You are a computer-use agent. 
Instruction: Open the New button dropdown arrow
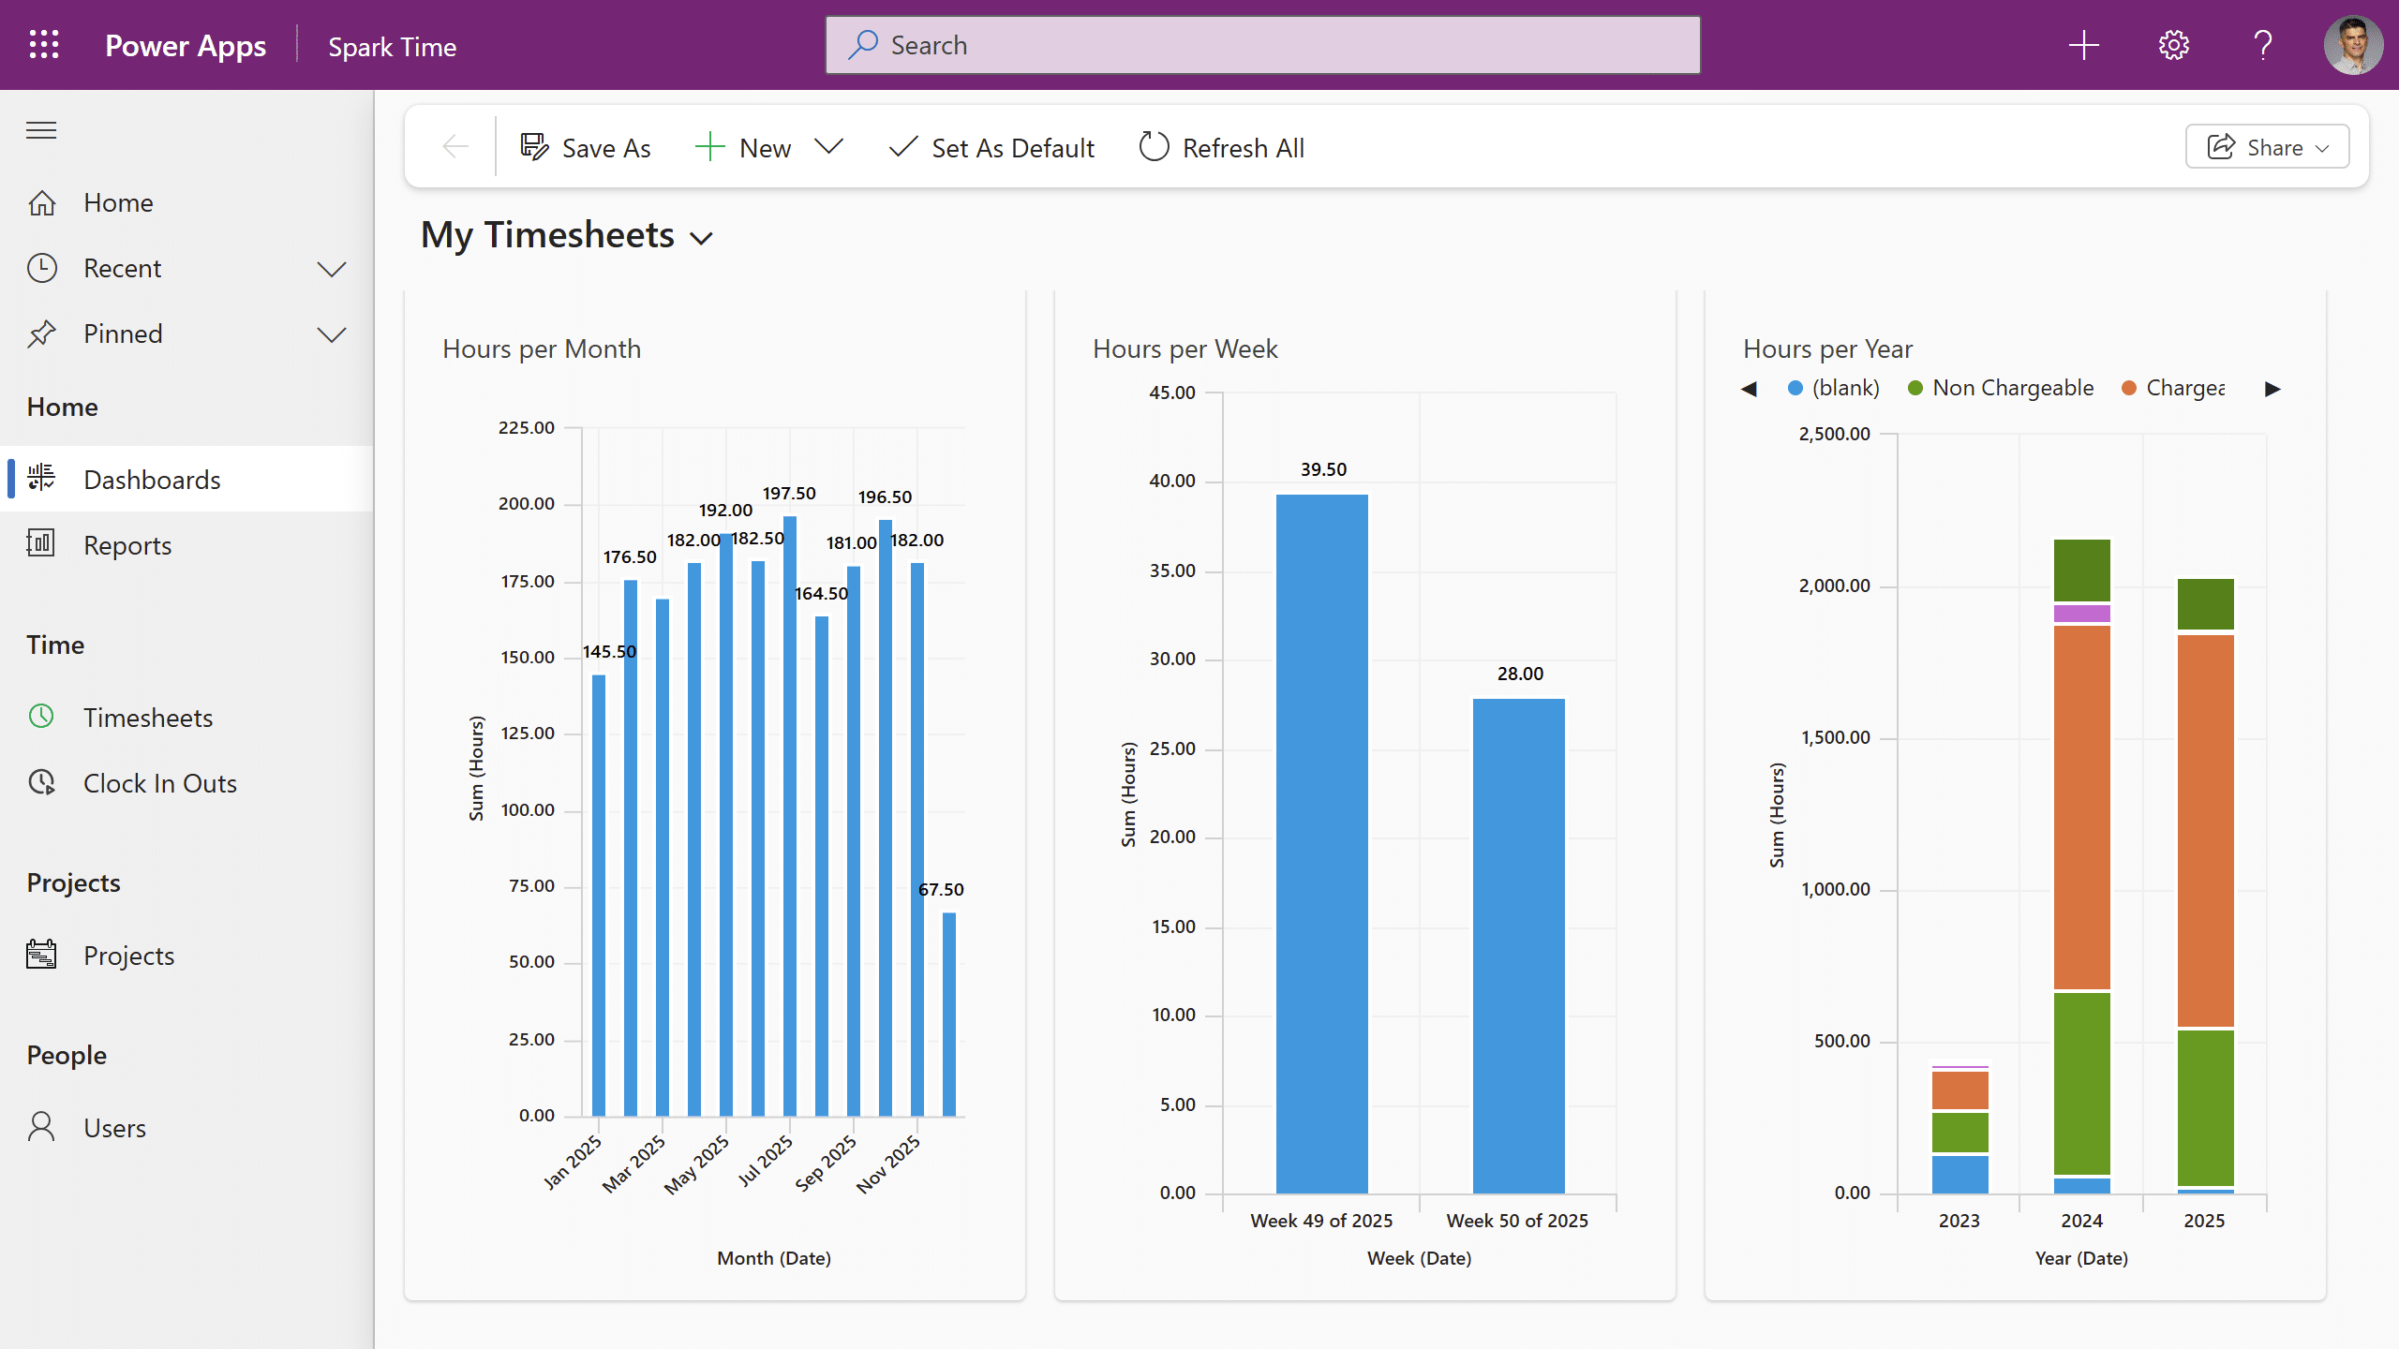(828, 147)
